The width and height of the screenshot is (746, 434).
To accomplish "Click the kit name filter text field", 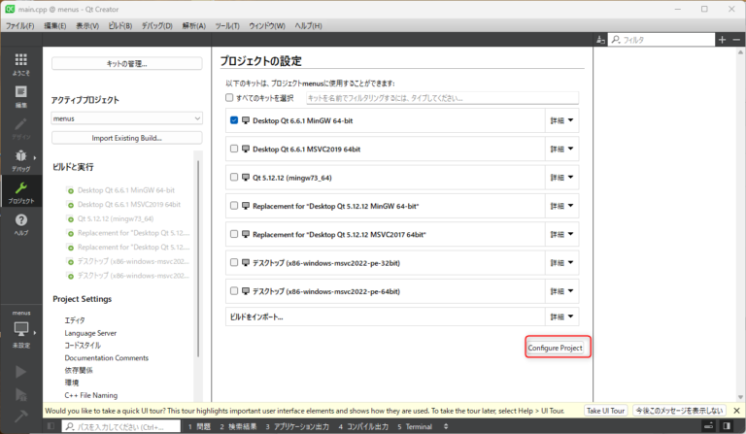I will [441, 98].
